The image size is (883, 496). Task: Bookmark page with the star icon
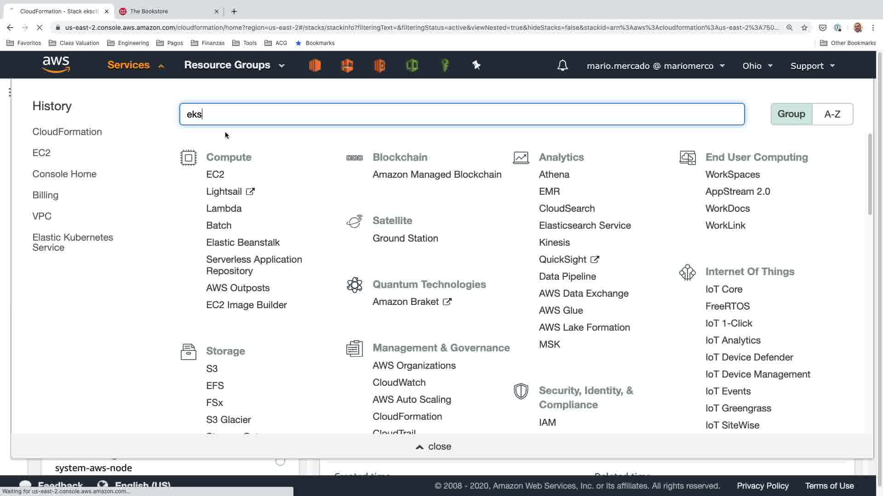(x=804, y=28)
